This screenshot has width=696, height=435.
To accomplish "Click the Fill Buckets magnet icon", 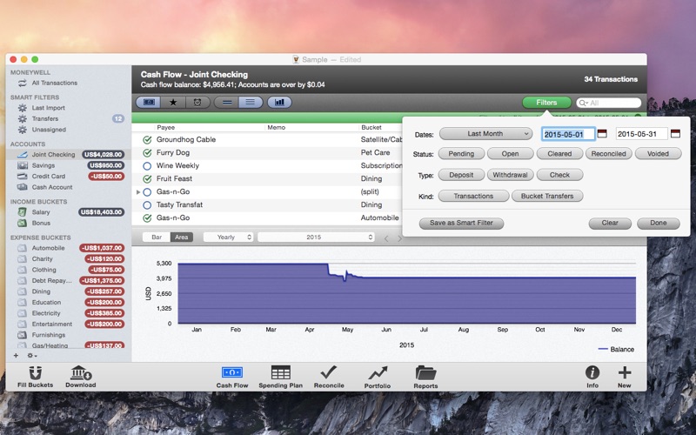I will click(x=35, y=372).
